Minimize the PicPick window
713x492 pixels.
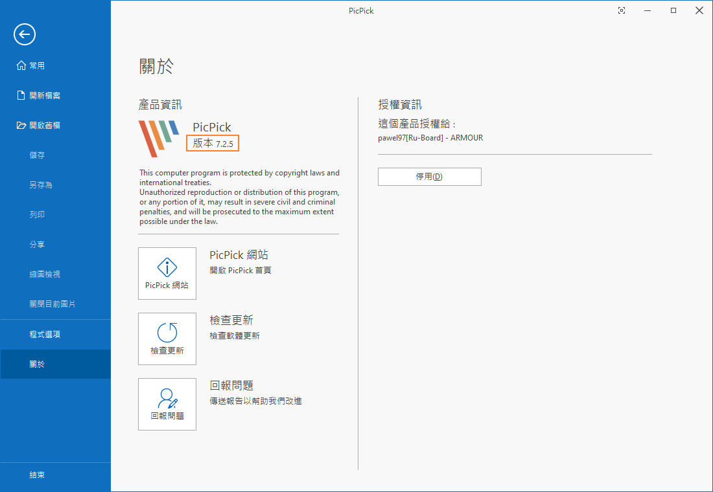point(648,10)
